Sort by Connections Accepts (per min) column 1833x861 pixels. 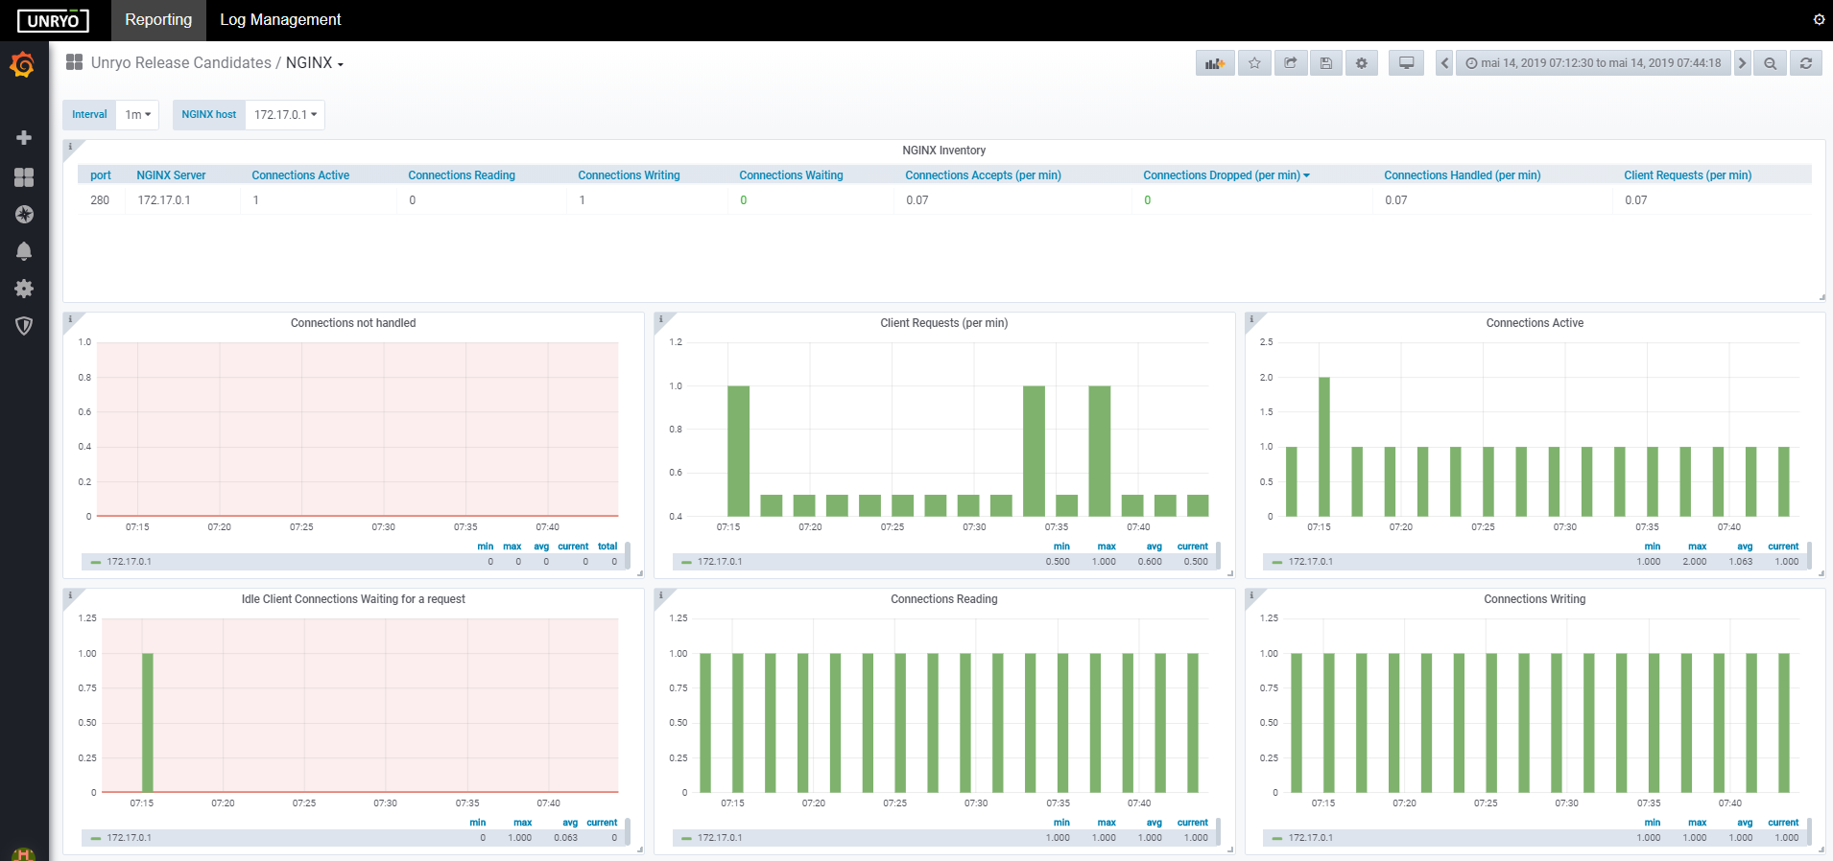[983, 175]
